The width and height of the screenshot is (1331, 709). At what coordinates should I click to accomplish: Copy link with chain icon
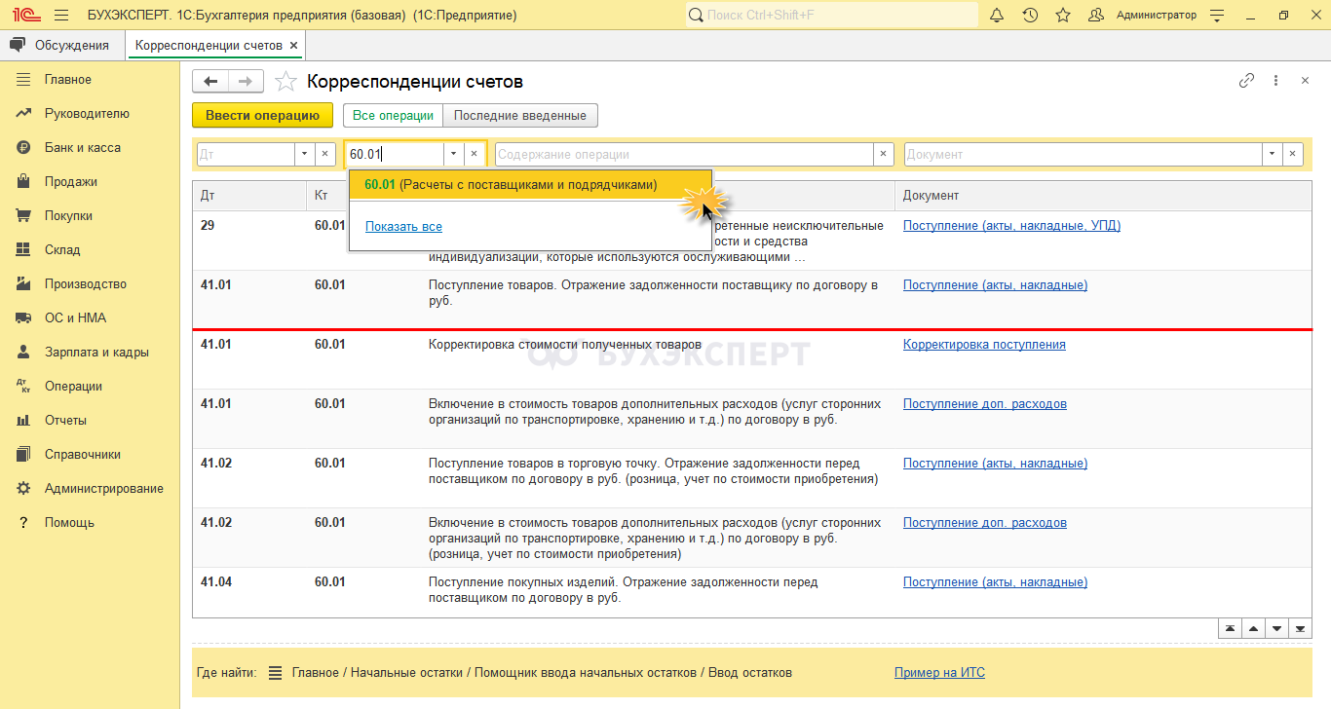click(1246, 81)
